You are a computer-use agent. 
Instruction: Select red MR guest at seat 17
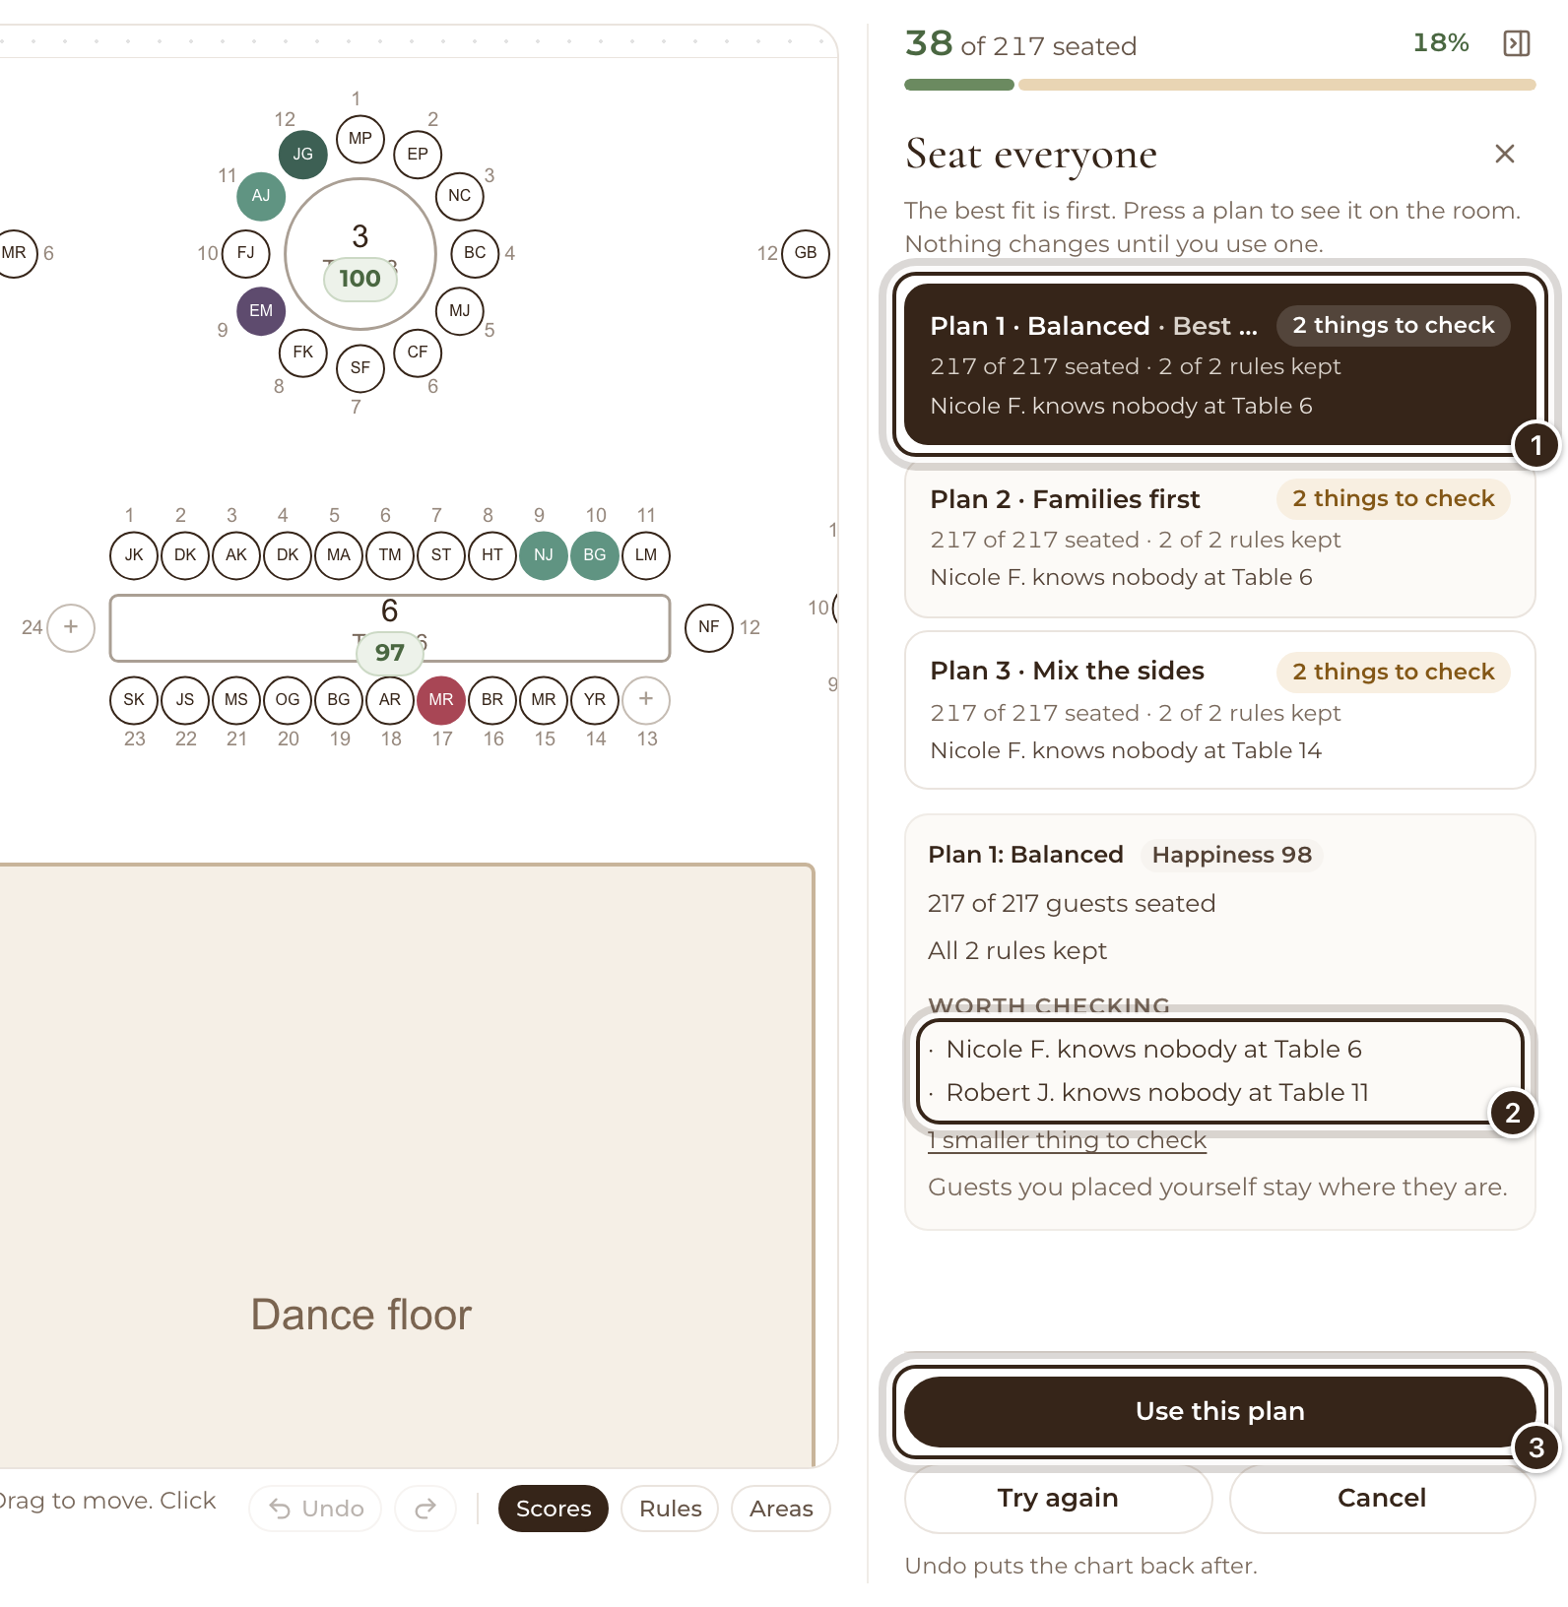point(441,700)
